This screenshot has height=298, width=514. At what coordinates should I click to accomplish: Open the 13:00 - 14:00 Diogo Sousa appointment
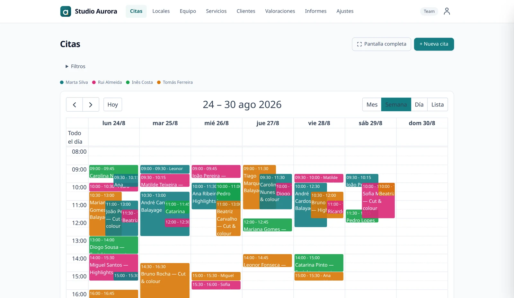point(114,245)
